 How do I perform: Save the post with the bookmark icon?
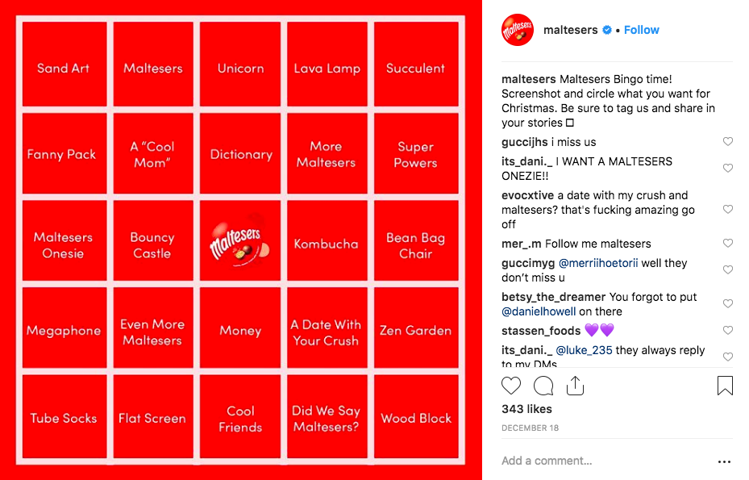pyautogui.click(x=725, y=386)
